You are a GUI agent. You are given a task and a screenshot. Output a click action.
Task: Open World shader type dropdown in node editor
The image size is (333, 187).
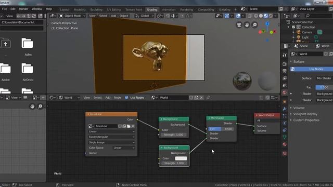pos(69,98)
